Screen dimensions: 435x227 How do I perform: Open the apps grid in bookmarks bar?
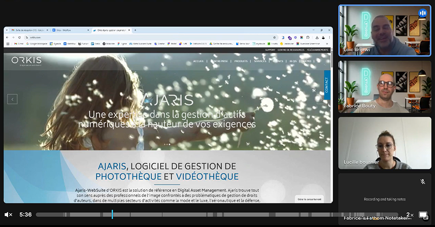(x=8, y=44)
